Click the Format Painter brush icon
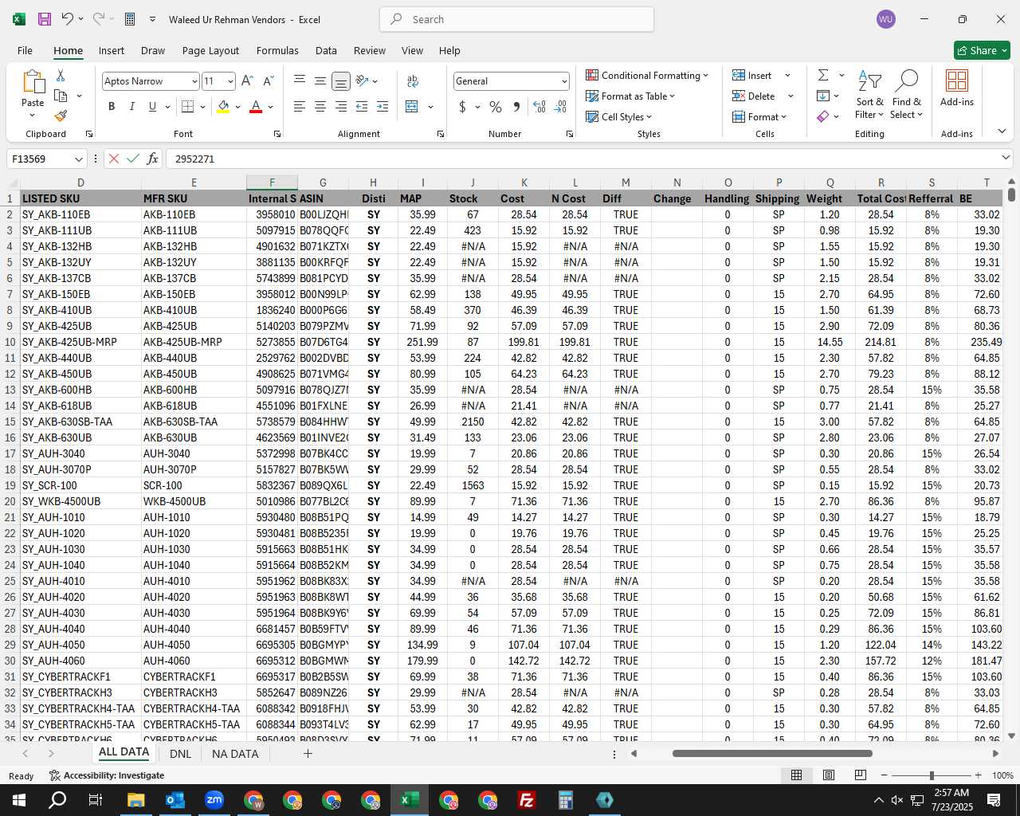1020x816 pixels. tap(61, 116)
